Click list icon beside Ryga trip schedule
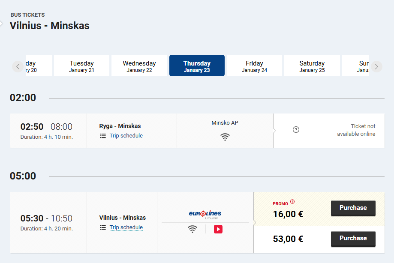394x263 pixels. 103,136
